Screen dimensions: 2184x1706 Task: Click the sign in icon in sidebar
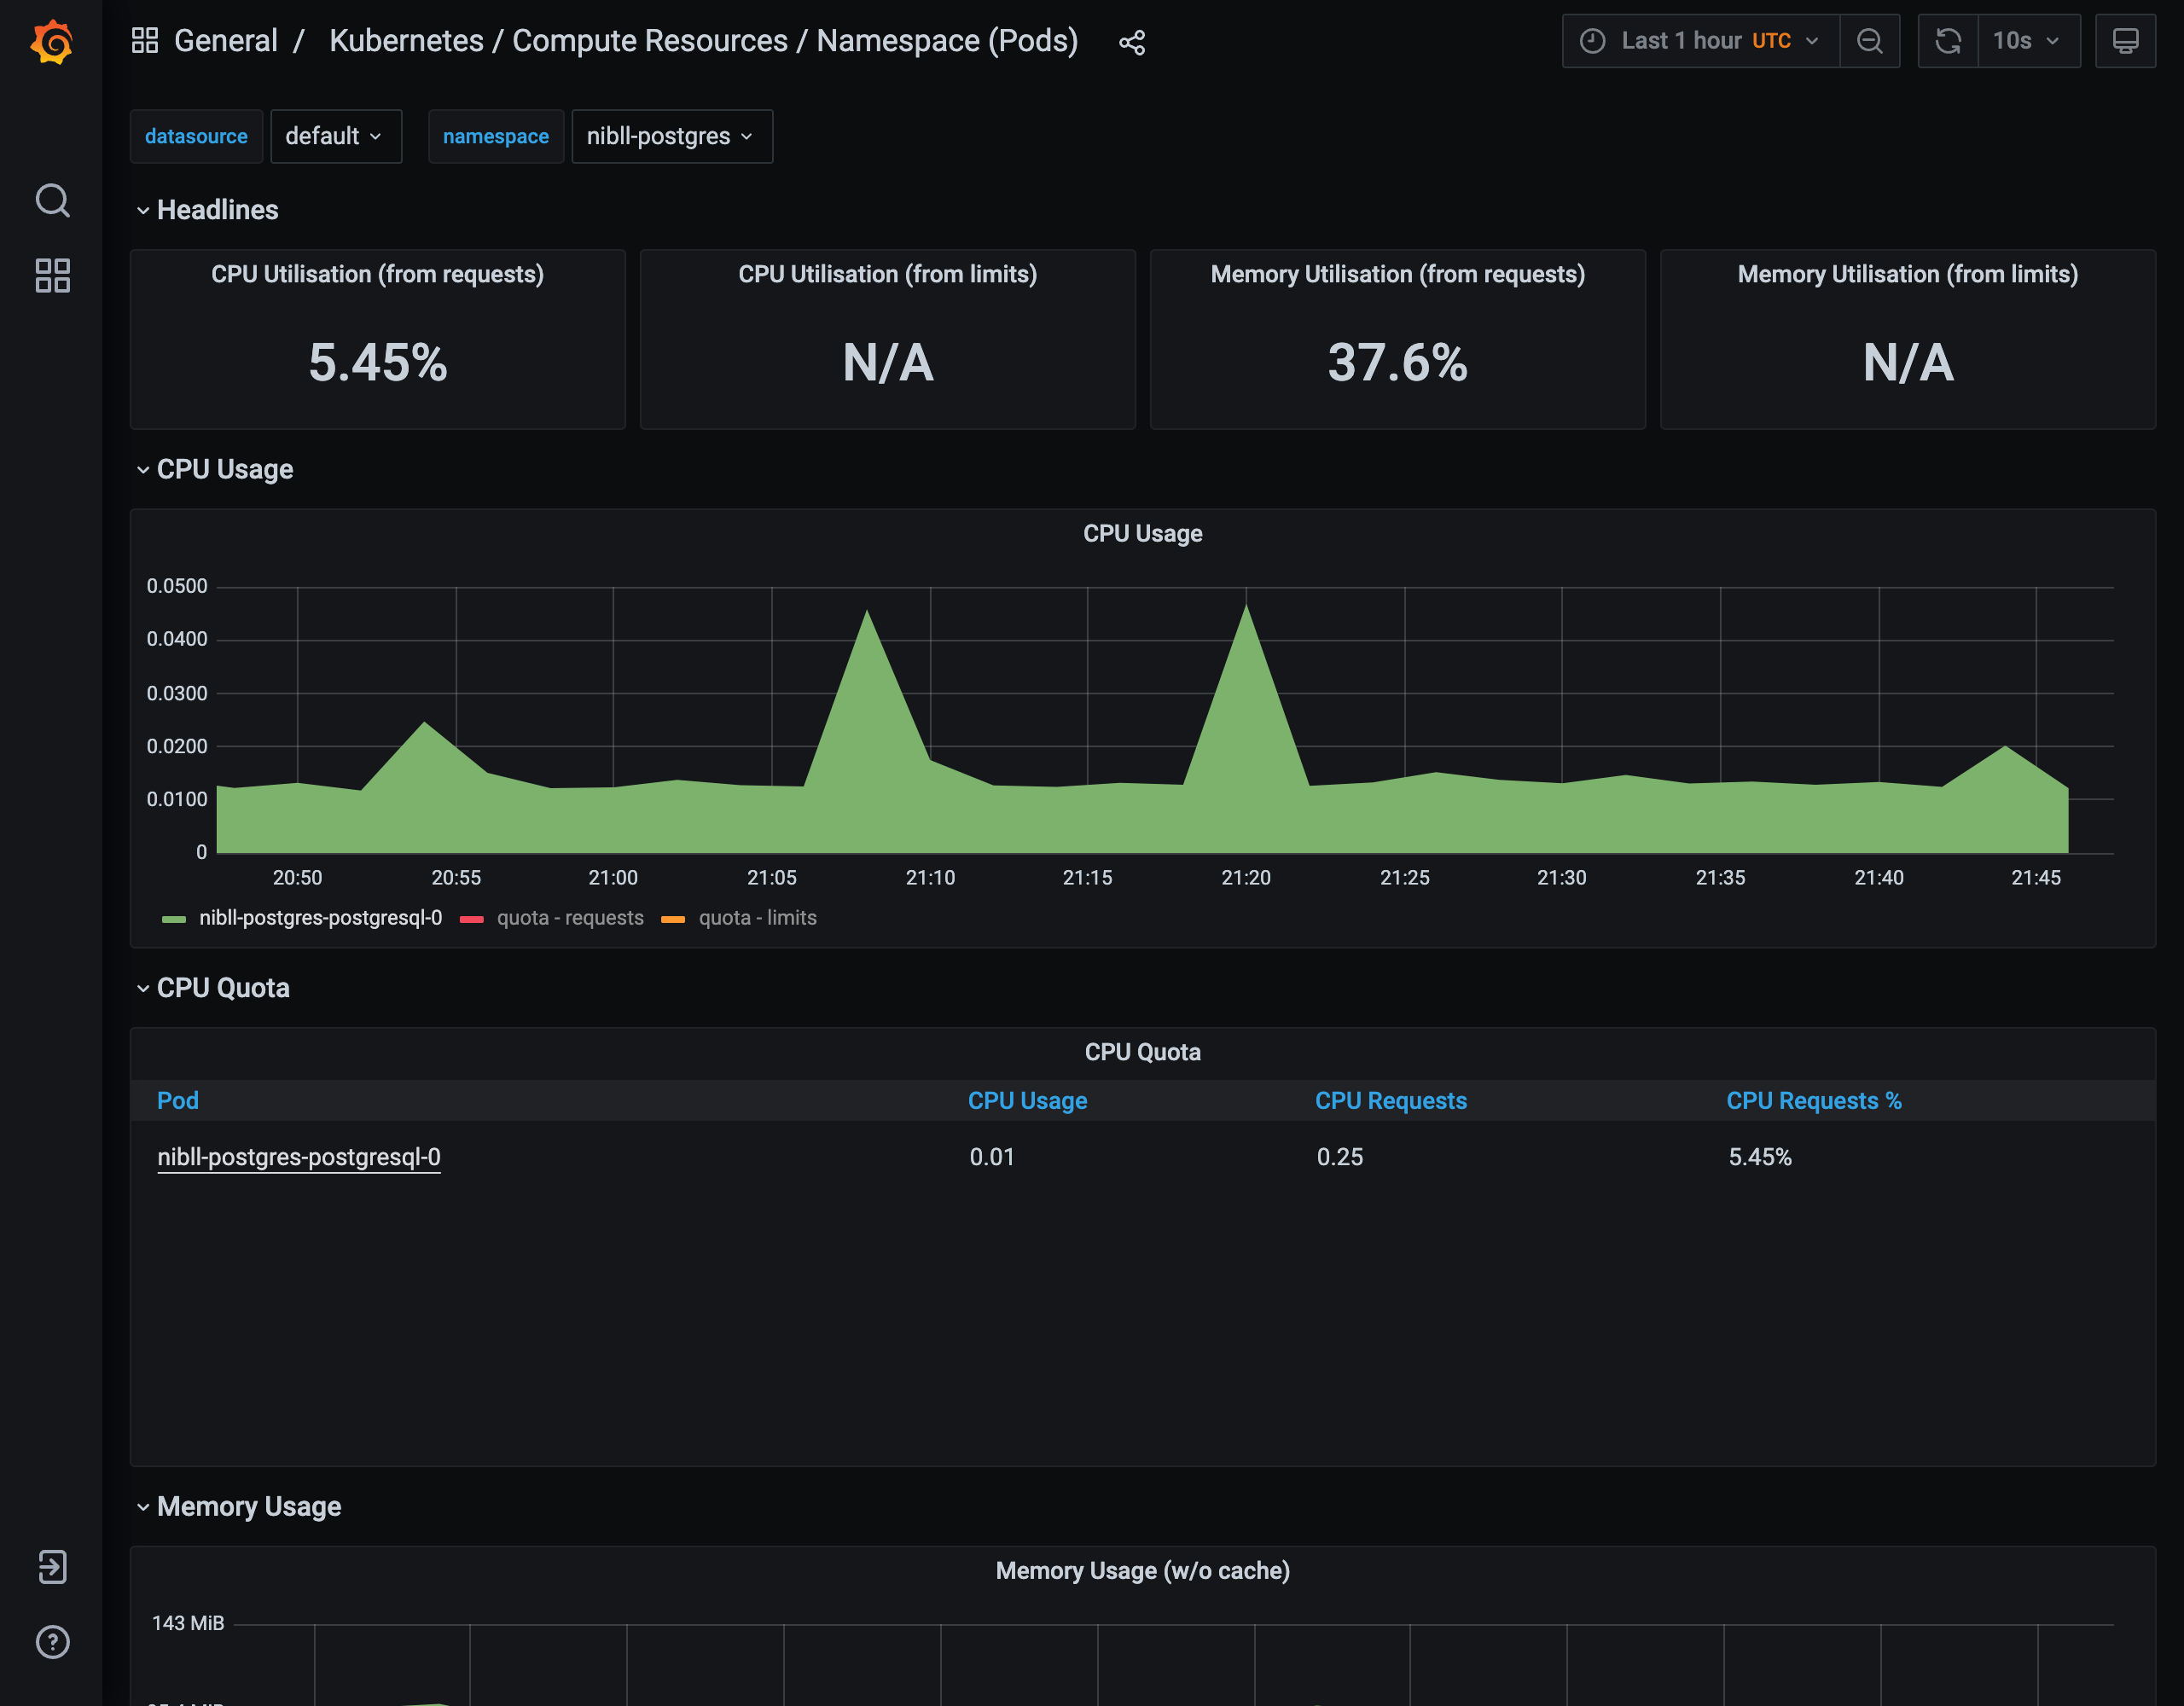point(52,1567)
